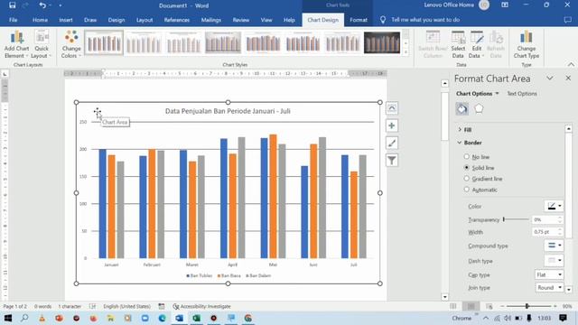Click the Undo arrow in quick access
This screenshot has width=578, height=325.
coord(42,5)
